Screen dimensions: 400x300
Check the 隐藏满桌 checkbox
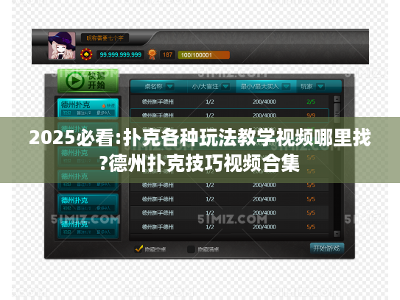tap(191, 249)
